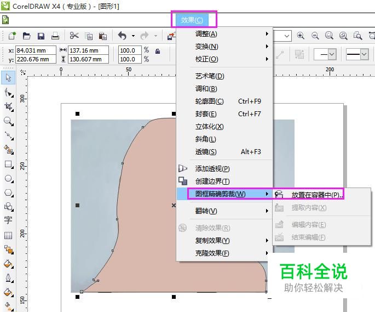
Task: Choose 调和(B) from menu
Action: 224,89
